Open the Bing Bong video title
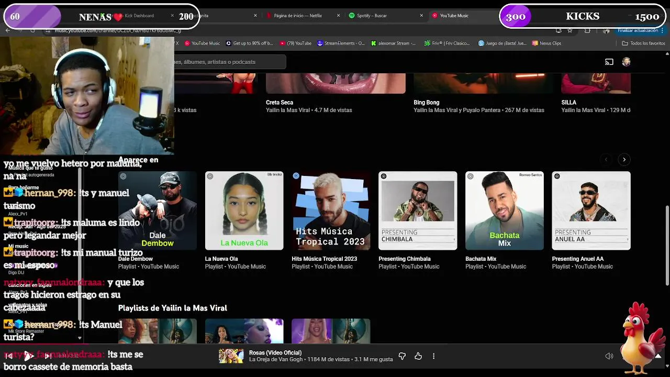 click(427, 103)
